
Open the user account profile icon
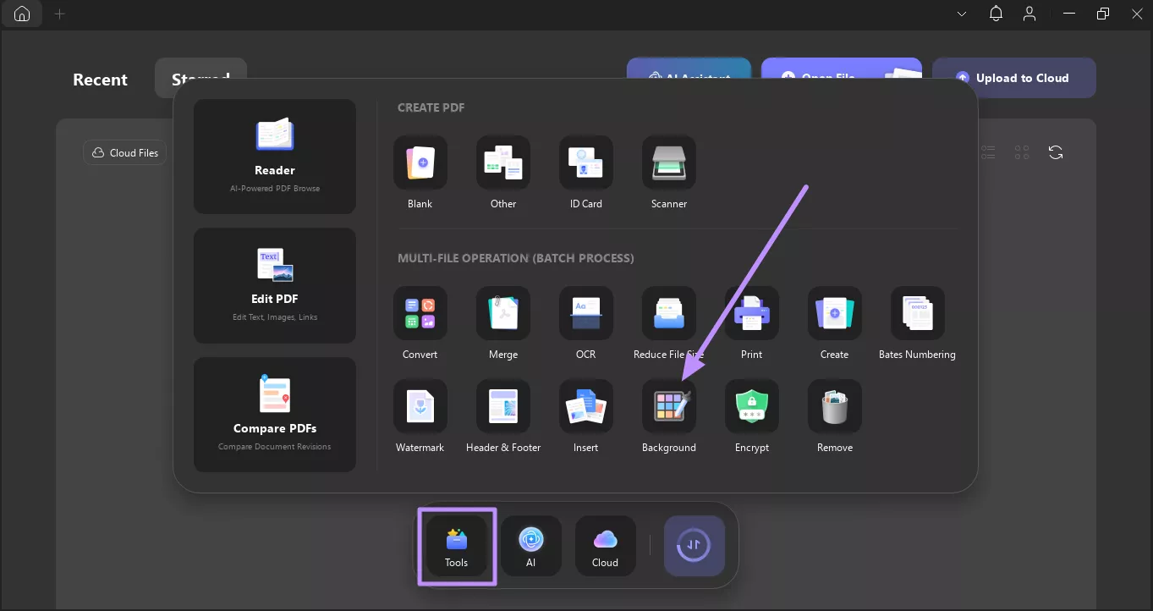click(1029, 14)
